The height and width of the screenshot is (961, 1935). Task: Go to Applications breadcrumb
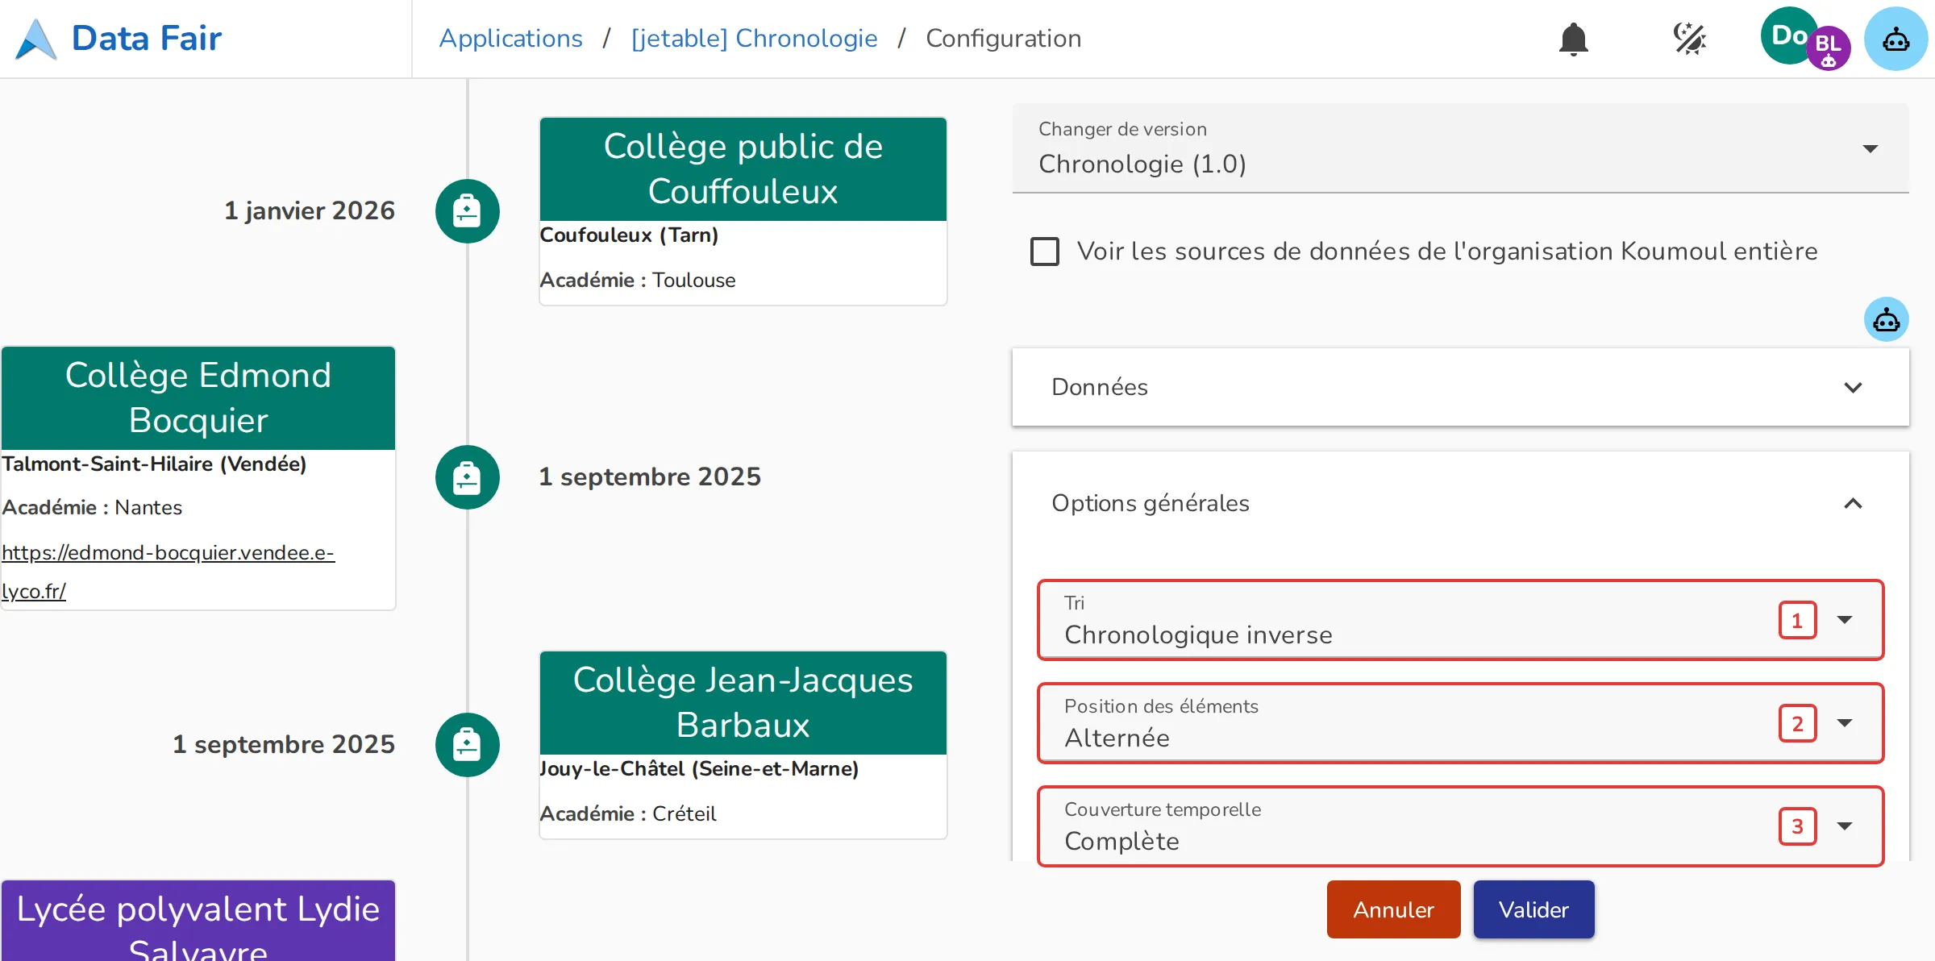pyautogui.click(x=510, y=39)
